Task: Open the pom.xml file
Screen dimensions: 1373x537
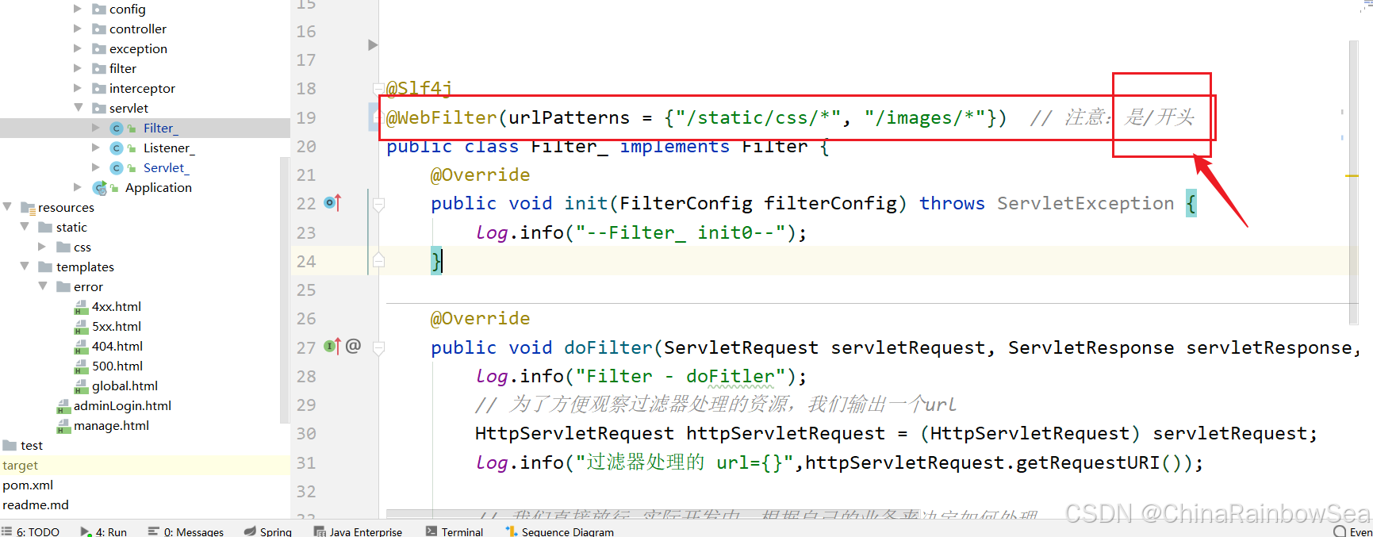Action: click(28, 485)
